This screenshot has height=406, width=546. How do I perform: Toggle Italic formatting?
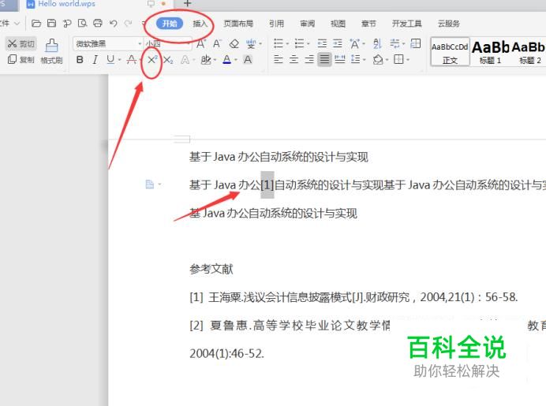coord(95,60)
